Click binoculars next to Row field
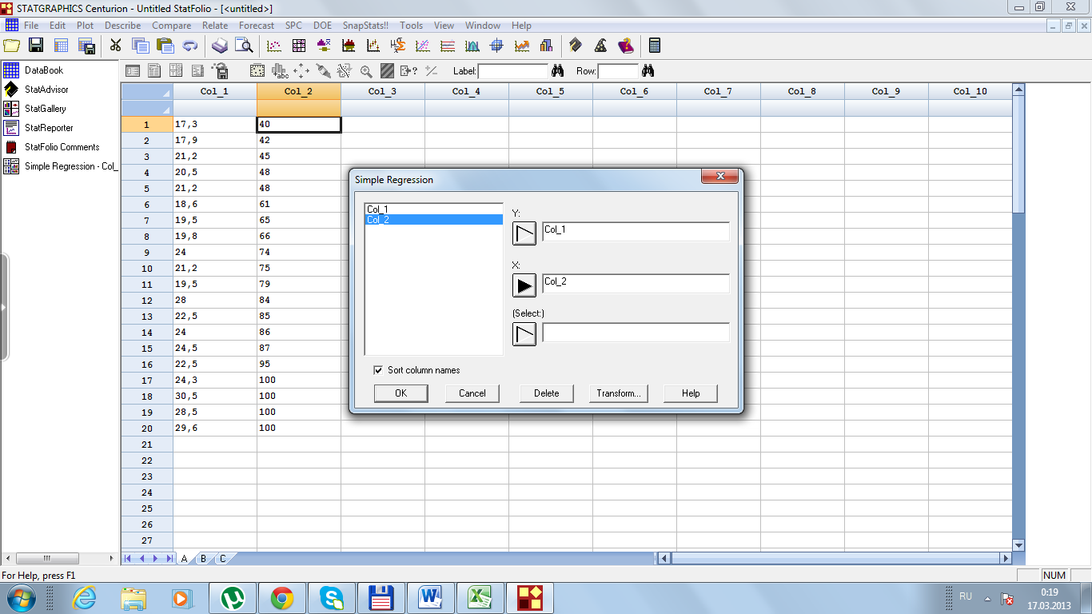This screenshot has width=1092, height=614. coord(648,70)
